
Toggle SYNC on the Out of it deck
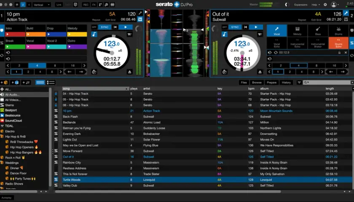235,27
